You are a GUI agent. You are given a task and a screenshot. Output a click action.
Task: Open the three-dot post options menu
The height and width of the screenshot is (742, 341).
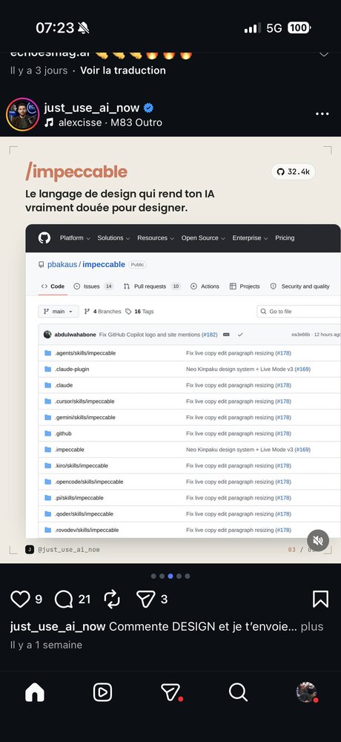pyautogui.click(x=322, y=114)
